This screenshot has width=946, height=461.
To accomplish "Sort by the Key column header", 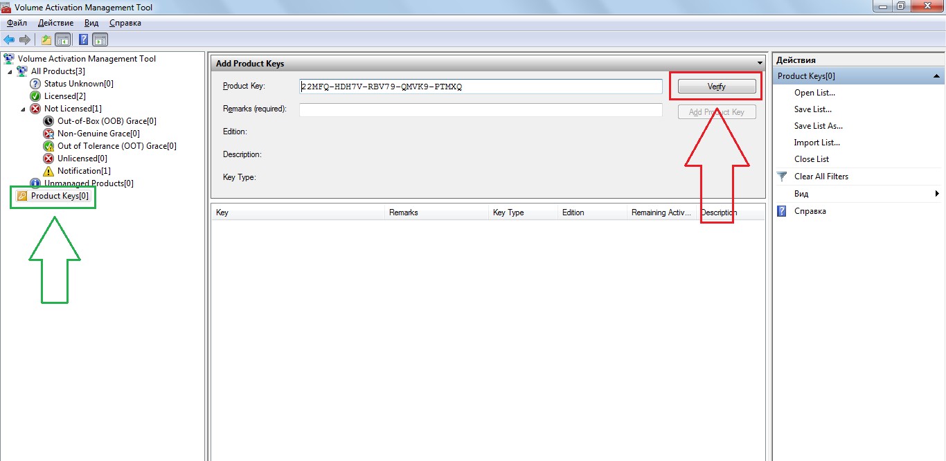I will point(298,213).
